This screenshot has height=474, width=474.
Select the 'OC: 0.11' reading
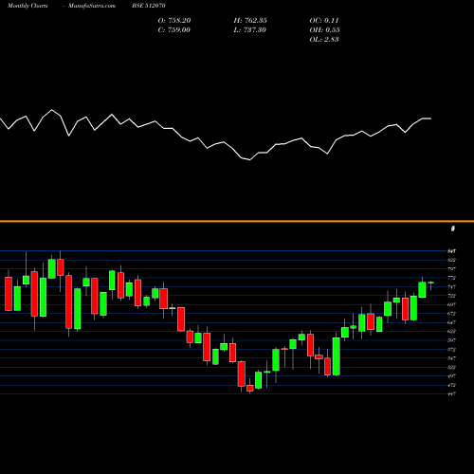pyautogui.click(x=324, y=21)
